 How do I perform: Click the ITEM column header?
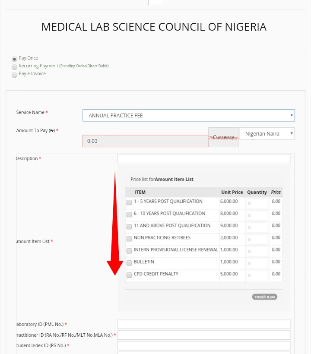pyautogui.click(x=140, y=192)
